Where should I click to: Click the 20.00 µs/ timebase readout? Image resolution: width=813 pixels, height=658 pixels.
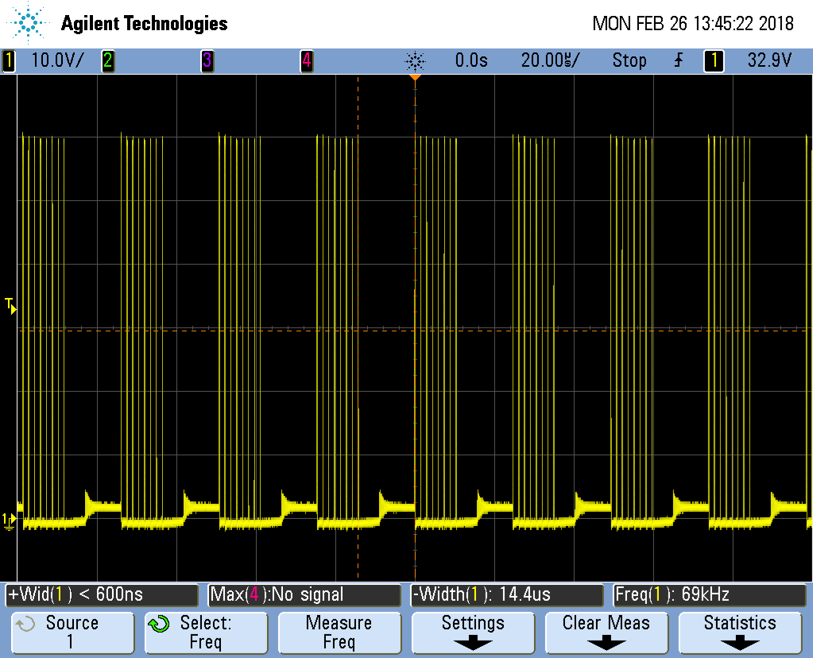tap(550, 60)
